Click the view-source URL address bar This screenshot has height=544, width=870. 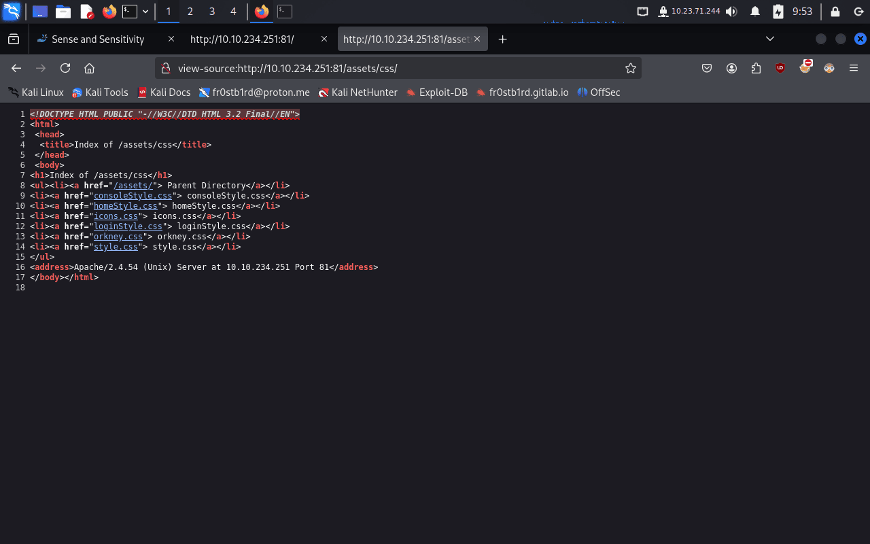click(394, 68)
